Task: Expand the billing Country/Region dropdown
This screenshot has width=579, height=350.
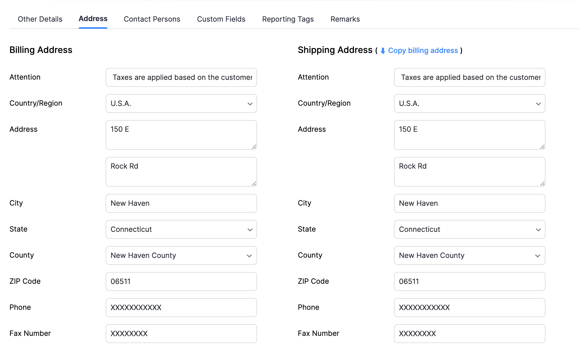Action: point(181,103)
